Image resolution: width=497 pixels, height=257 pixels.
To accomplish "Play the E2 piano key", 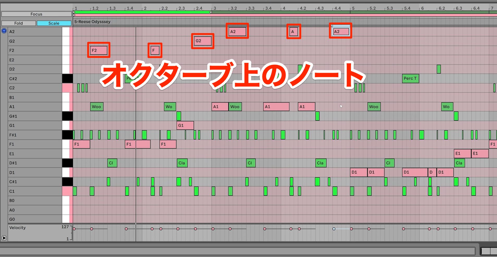I will tap(66, 60).
